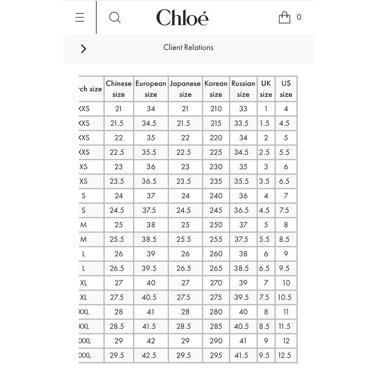
Task: Click the search magnifier icon
Action: tap(115, 18)
